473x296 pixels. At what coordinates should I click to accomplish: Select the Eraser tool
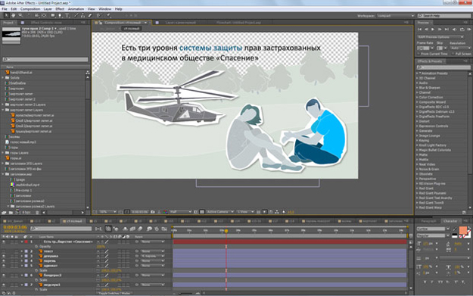[x=89, y=15]
